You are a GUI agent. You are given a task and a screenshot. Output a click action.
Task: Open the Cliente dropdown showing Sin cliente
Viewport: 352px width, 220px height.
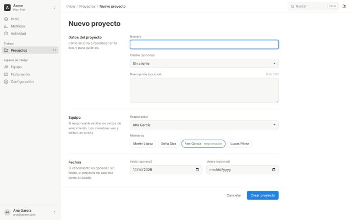pyautogui.click(x=204, y=64)
